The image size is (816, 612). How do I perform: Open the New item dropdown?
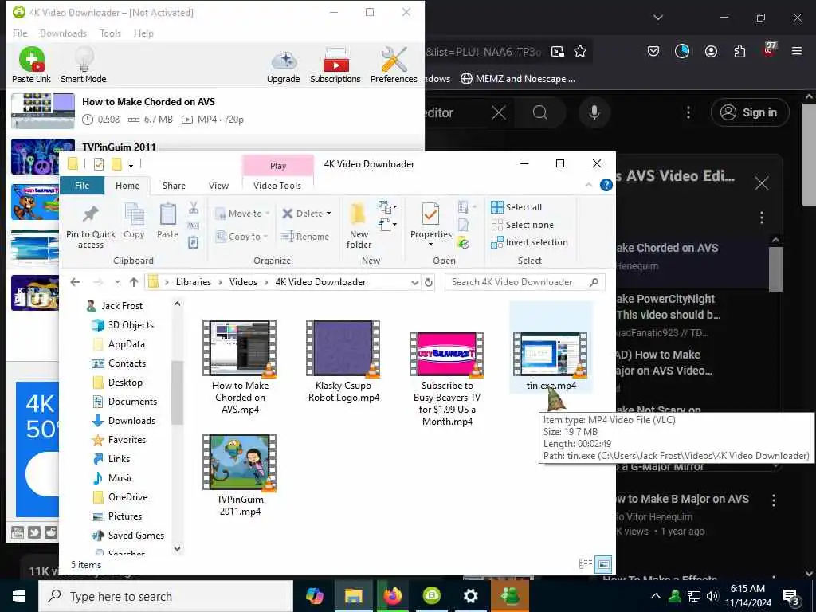(388, 207)
